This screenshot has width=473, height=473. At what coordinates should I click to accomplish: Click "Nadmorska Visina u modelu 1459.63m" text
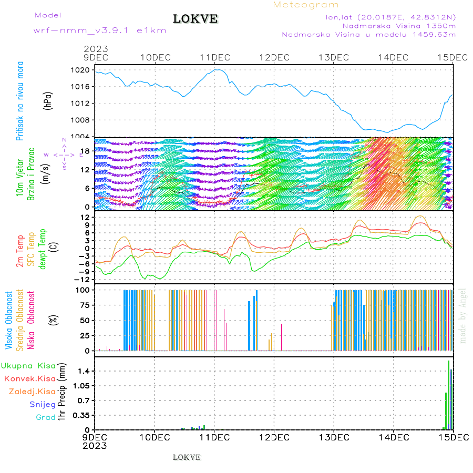(368, 34)
